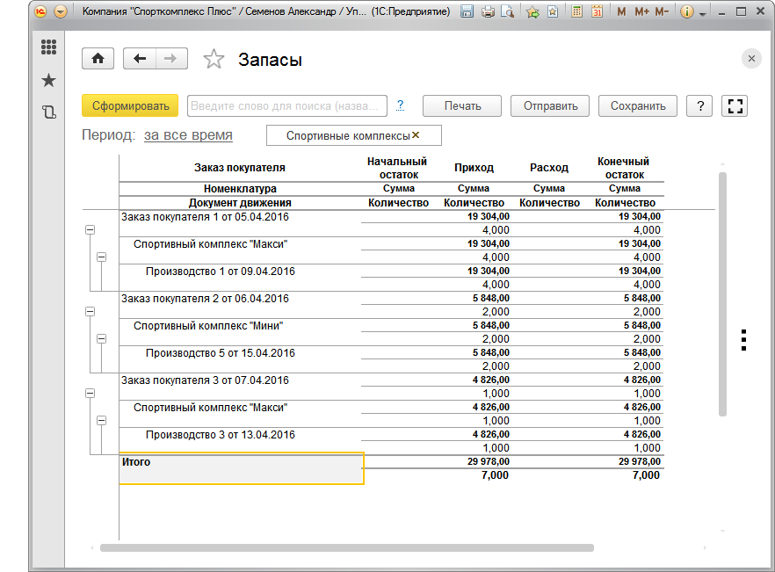Collapse Заказ покупателя 3 group
Image resolution: width=775 pixels, height=572 pixels.
[x=90, y=394]
